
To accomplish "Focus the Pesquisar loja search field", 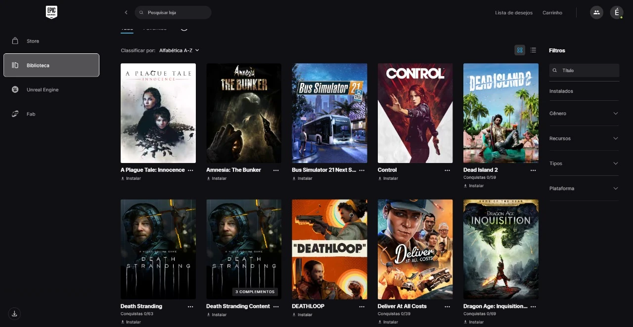I will pos(176,12).
